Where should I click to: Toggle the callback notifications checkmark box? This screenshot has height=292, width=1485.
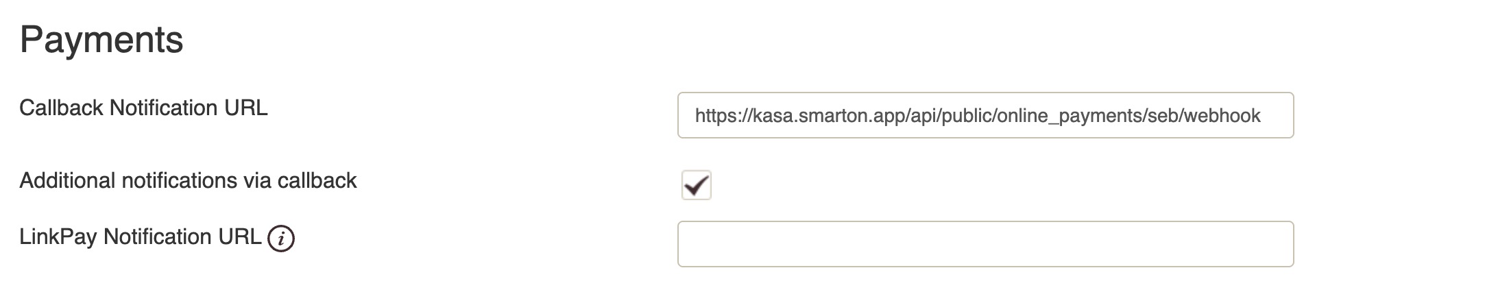click(x=696, y=185)
